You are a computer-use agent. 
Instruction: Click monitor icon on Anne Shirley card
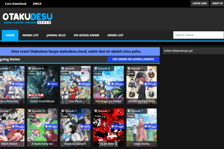pyautogui.click(x=129, y=111)
